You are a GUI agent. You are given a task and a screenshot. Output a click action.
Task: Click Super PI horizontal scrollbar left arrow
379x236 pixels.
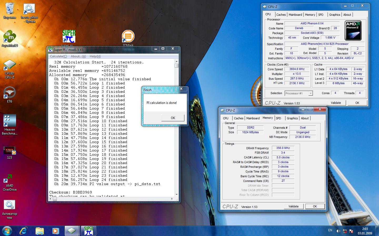51,199
